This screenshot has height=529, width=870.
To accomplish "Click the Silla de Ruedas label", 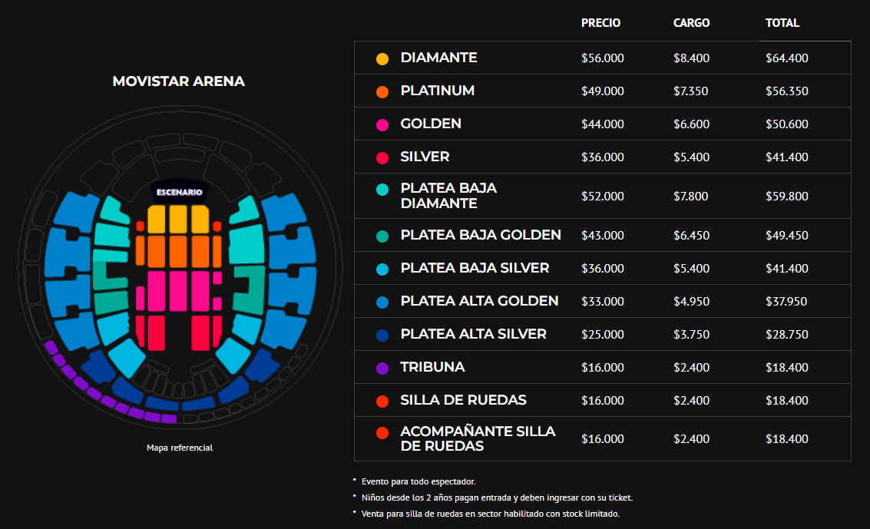I will click(x=463, y=400).
